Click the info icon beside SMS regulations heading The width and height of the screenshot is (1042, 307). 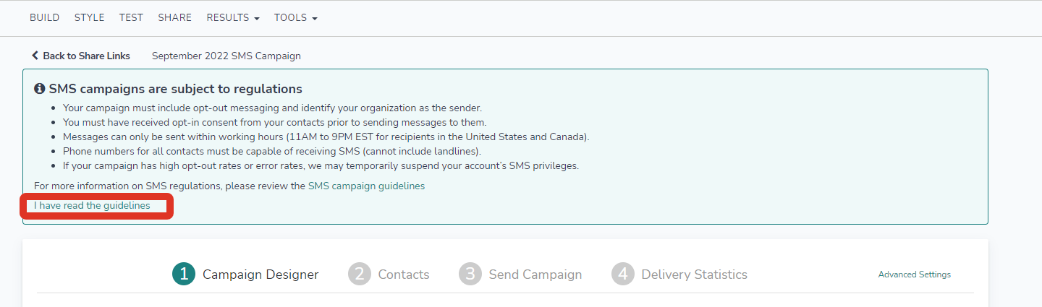tap(40, 90)
